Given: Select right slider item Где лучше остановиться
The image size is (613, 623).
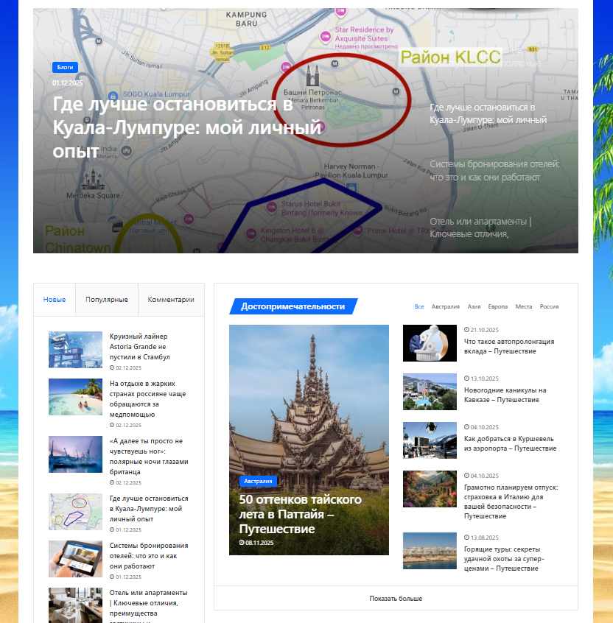Looking at the screenshot, I should click(x=488, y=113).
